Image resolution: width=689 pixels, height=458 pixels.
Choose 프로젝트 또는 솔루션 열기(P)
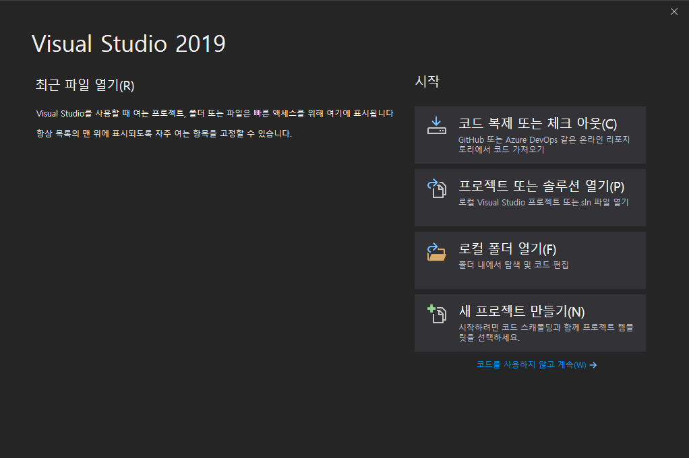click(530, 197)
